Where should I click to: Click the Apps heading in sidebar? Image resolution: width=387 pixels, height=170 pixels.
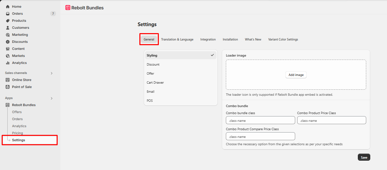click(x=9, y=98)
